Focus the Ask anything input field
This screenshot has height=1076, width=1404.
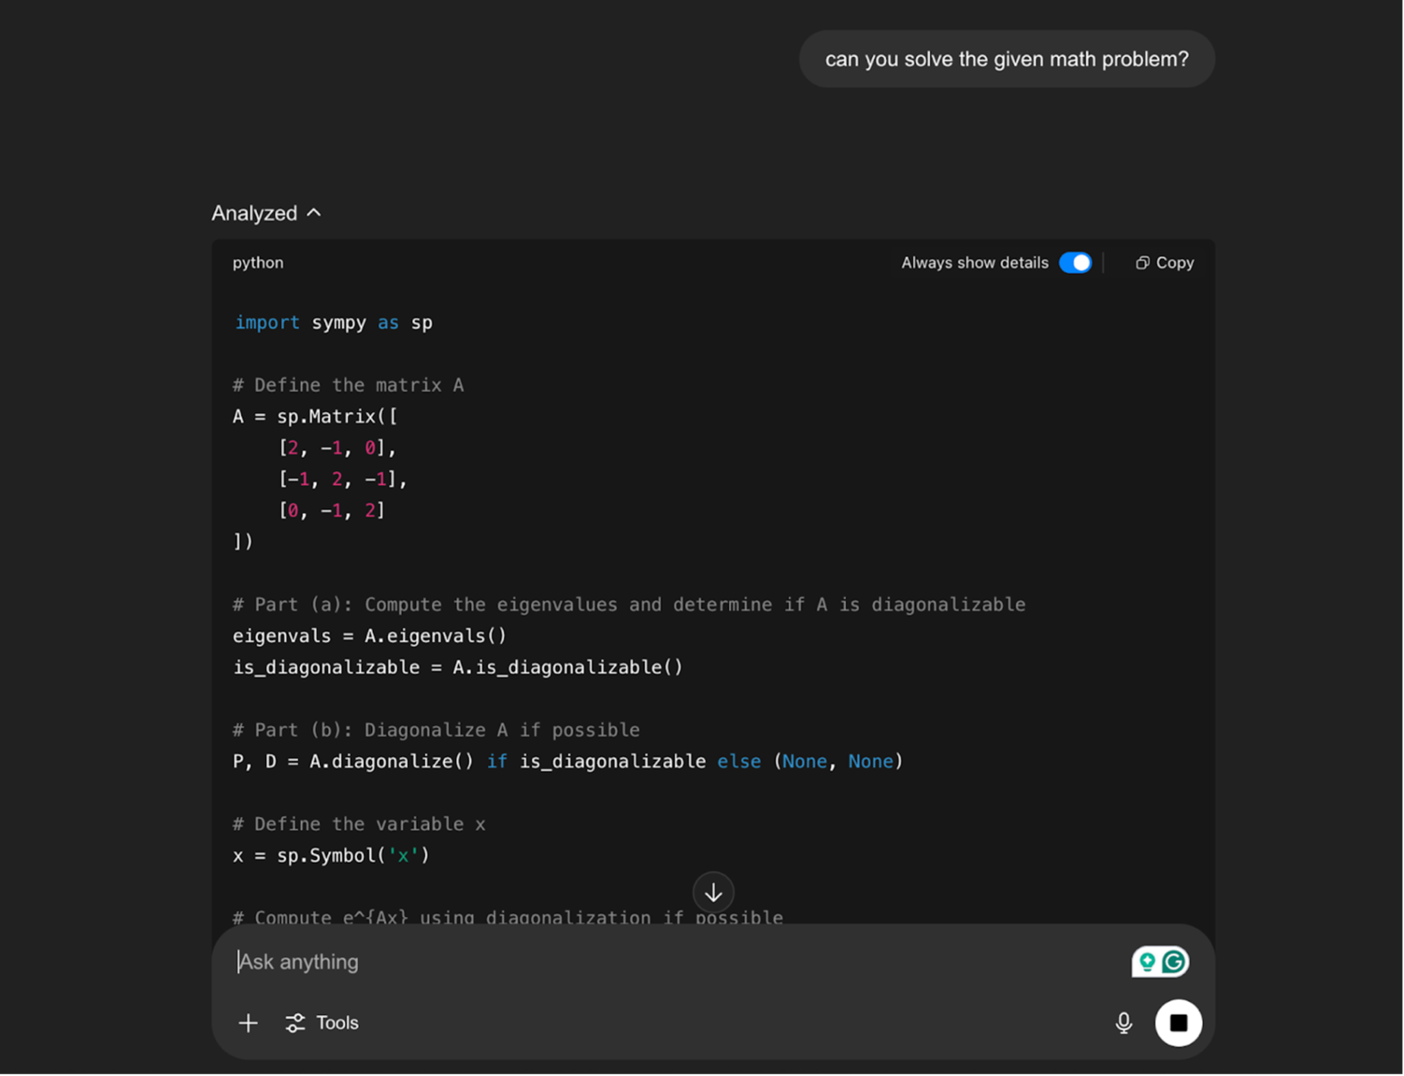tap(617, 962)
